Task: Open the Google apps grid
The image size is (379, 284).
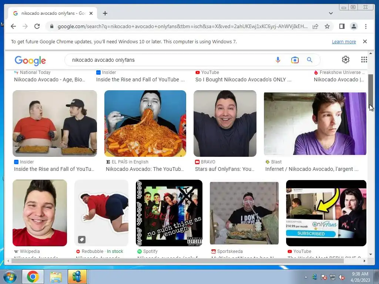Action: (364, 60)
